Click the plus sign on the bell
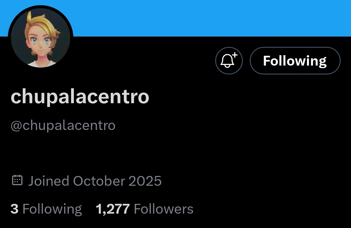This screenshot has width=351, height=228. [x=234, y=55]
